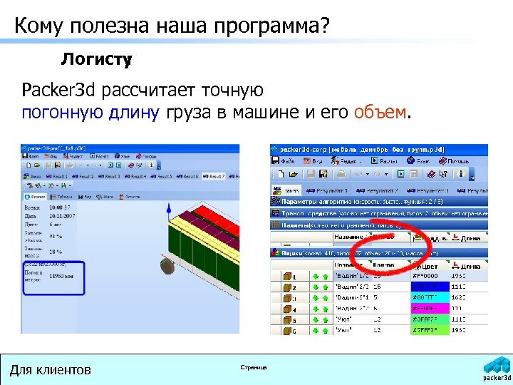Collapse Ящики section header
This screenshot has width=513, height=385.
379,253
